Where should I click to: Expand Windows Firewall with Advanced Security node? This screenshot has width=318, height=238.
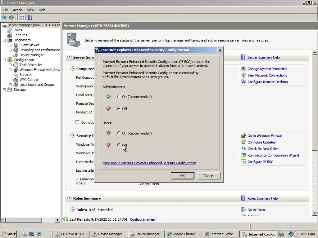(10, 70)
